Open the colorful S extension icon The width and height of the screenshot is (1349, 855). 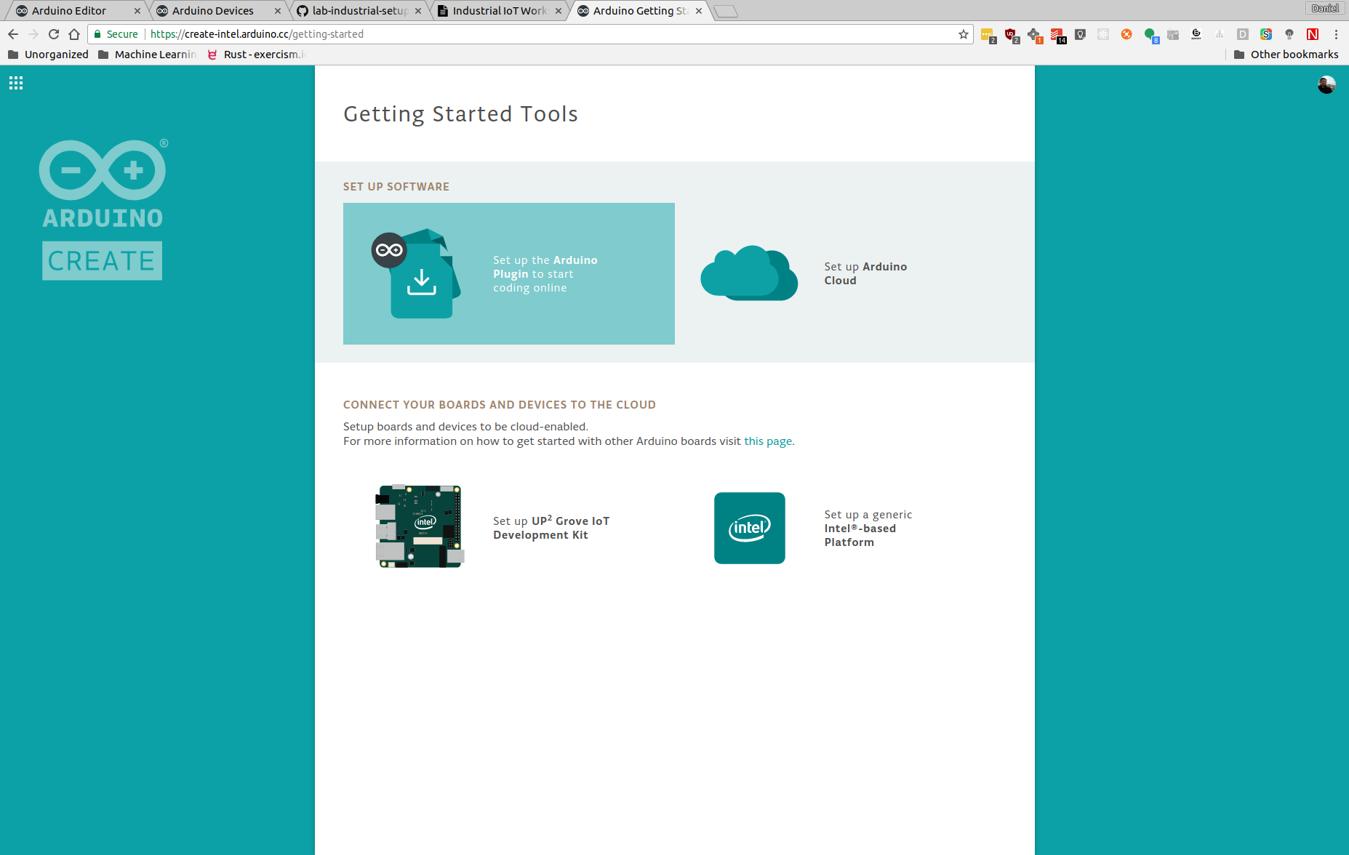(1266, 34)
